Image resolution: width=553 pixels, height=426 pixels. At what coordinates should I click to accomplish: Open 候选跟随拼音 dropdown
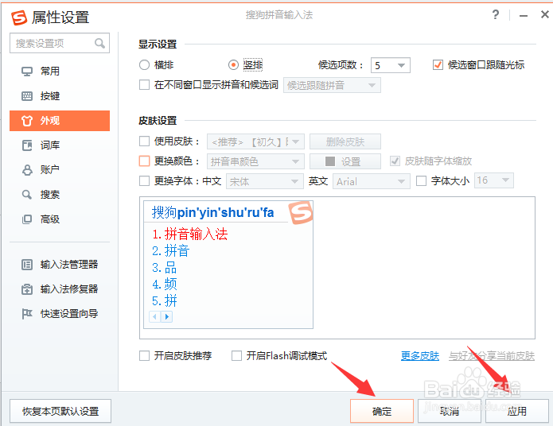332,85
